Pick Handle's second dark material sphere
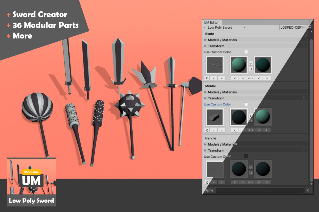Viewport: 319px width, 212px height. [263, 169]
